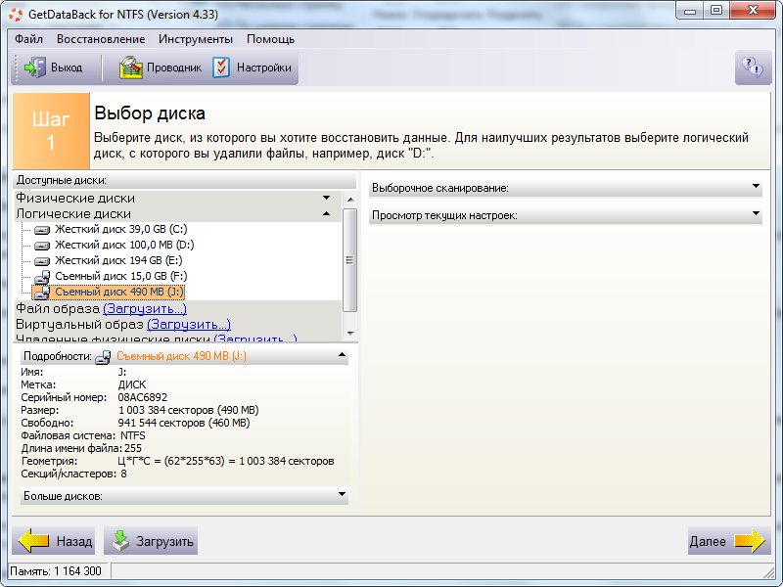Click the removable disk icon for drive J:
Viewport: 783px width, 587px height.
42,293
